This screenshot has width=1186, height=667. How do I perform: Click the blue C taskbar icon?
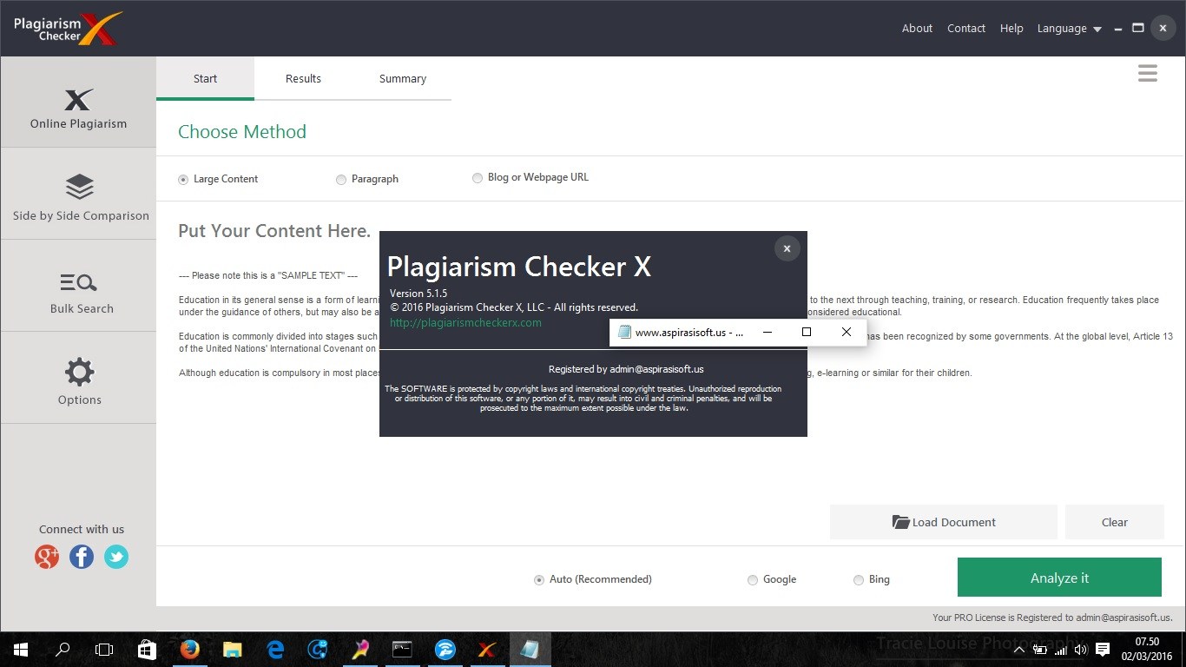coord(317,650)
